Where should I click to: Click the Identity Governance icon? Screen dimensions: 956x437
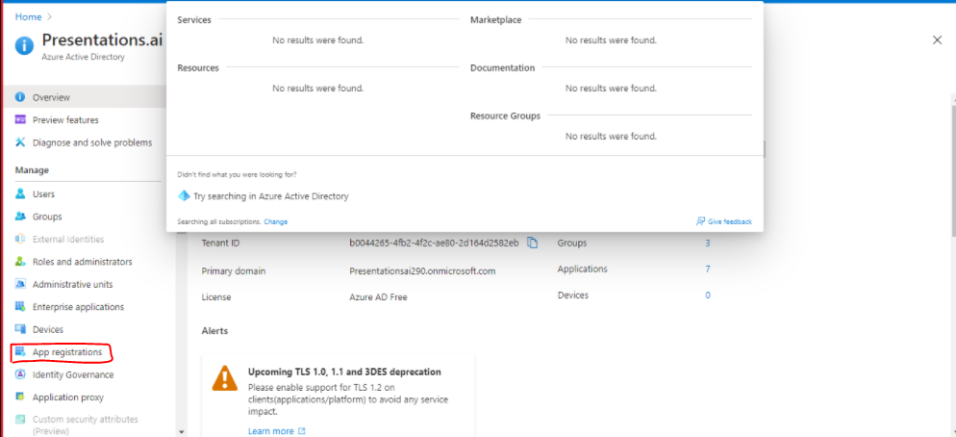[x=20, y=374]
